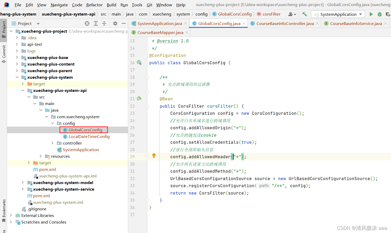Expand the controller package
This screenshot has width=391, height=233.
tap(53, 143)
